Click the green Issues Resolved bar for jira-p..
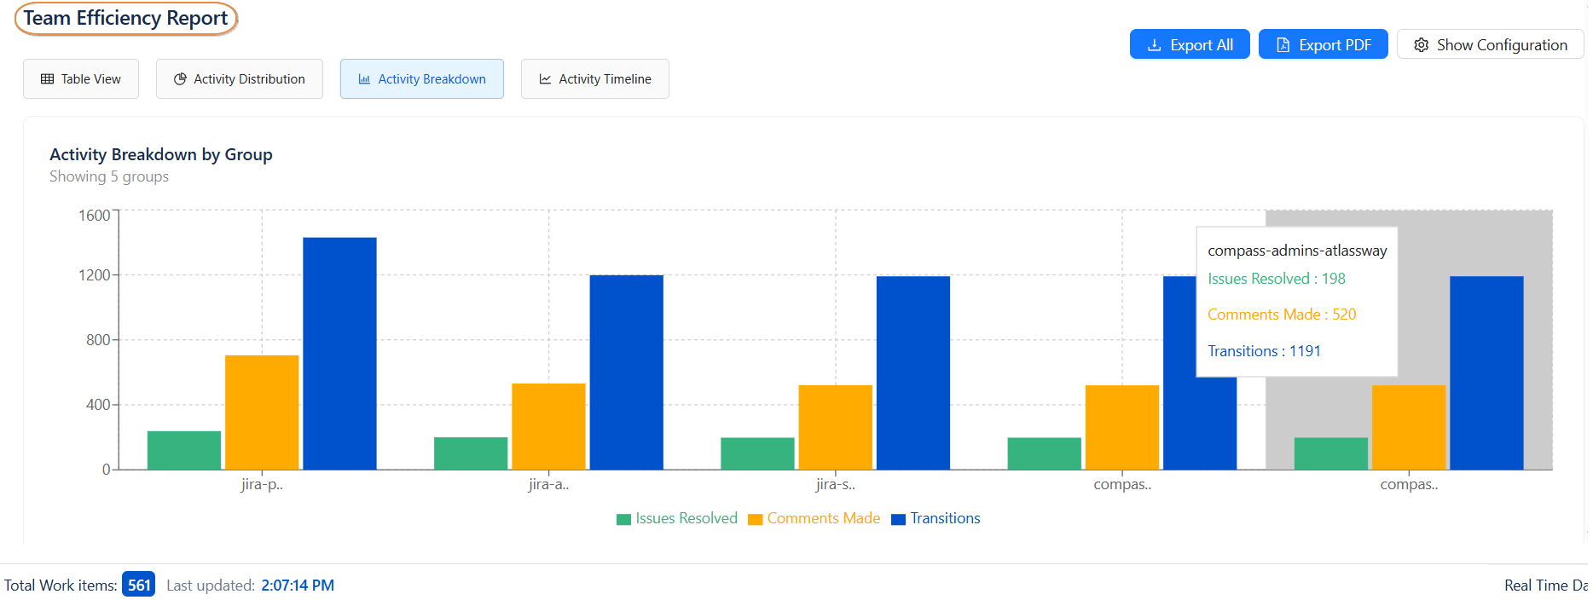This screenshot has height=600, width=1593. click(x=184, y=450)
